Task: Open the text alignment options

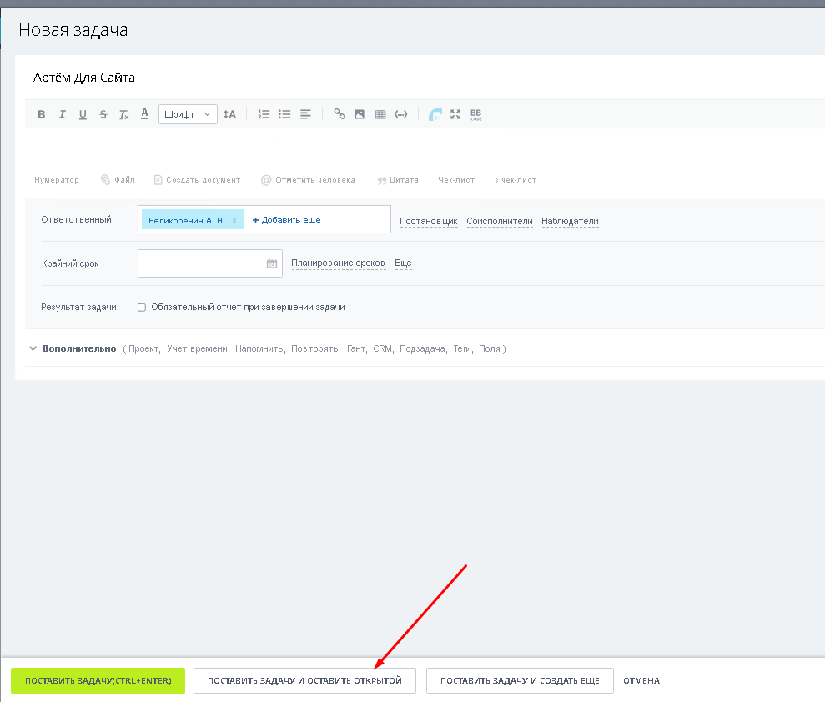Action: click(305, 114)
